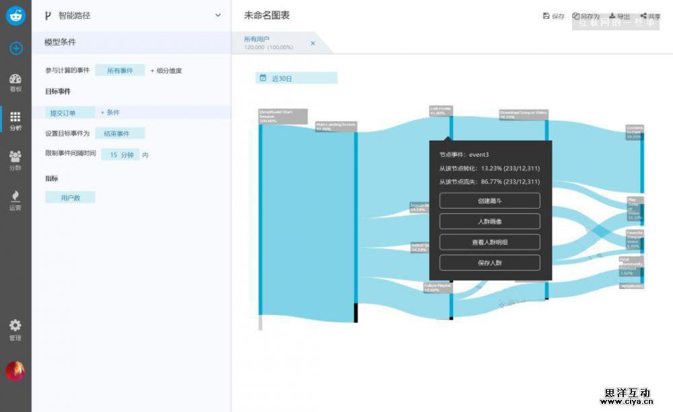Open the 结束事件 target position dropdown

coord(120,133)
